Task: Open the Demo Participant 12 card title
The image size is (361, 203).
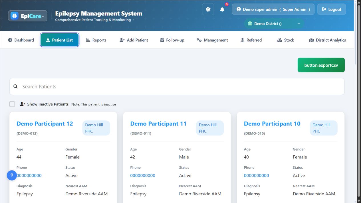Action: click(x=45, y=124)
